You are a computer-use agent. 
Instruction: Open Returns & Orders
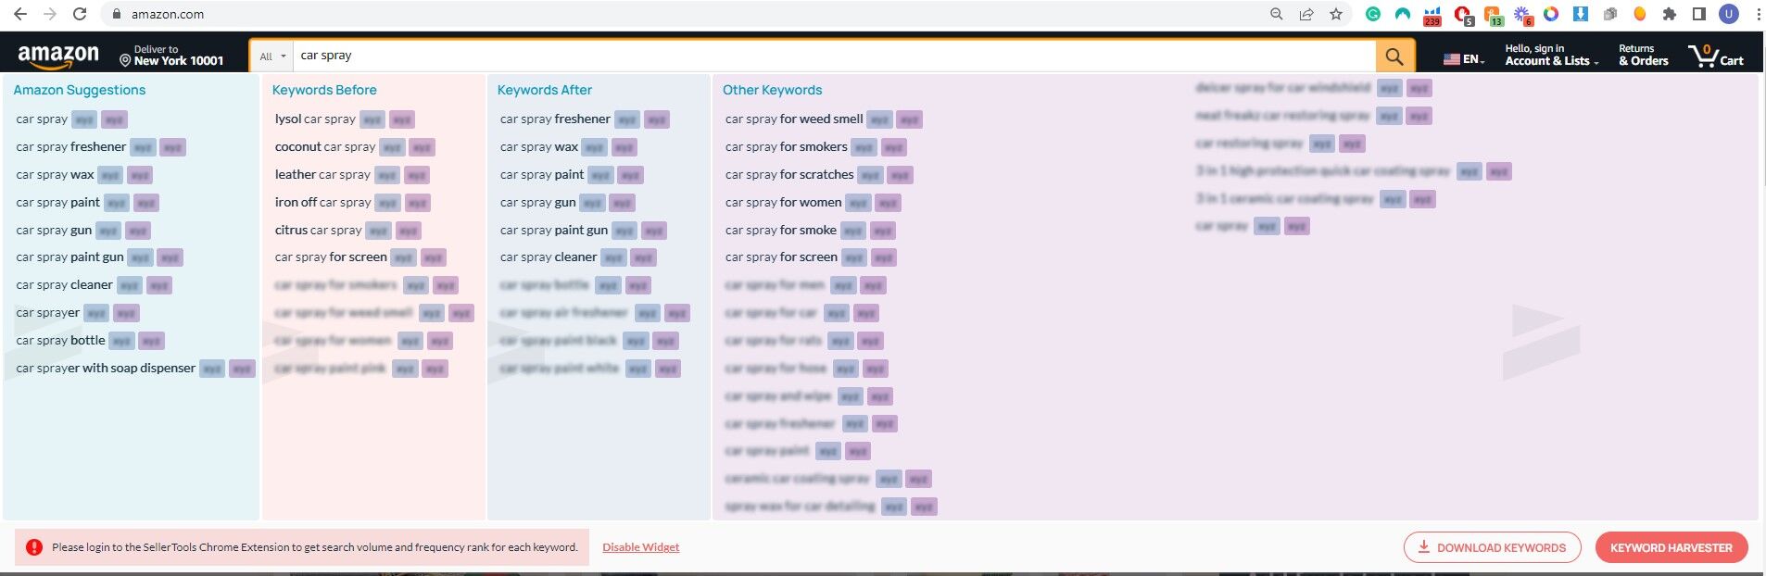tap(1644, 56)
